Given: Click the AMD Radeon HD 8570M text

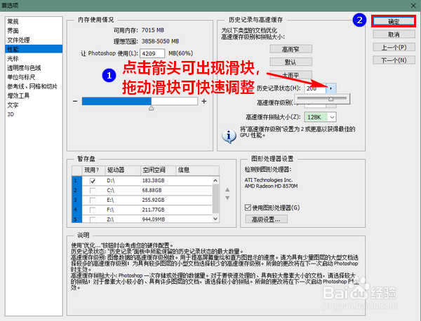Looking at the screenshot, I should click(x=271, y=186).
